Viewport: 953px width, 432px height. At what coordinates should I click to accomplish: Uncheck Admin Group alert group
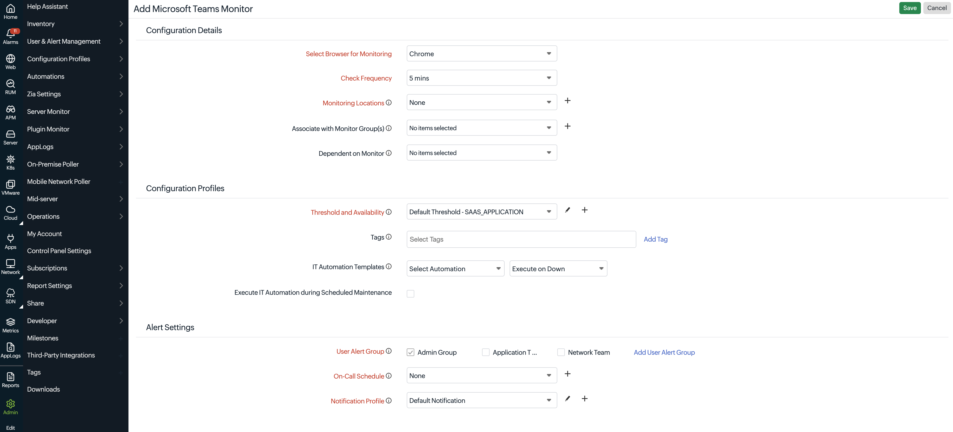pyautogui.click(x=410, y=352)
